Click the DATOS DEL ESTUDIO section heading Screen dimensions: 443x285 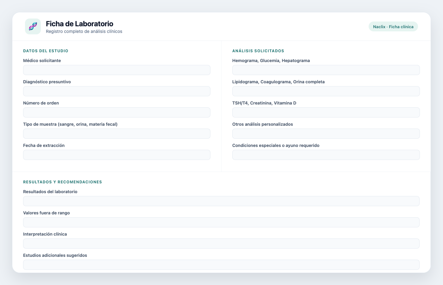coord(46,51)
